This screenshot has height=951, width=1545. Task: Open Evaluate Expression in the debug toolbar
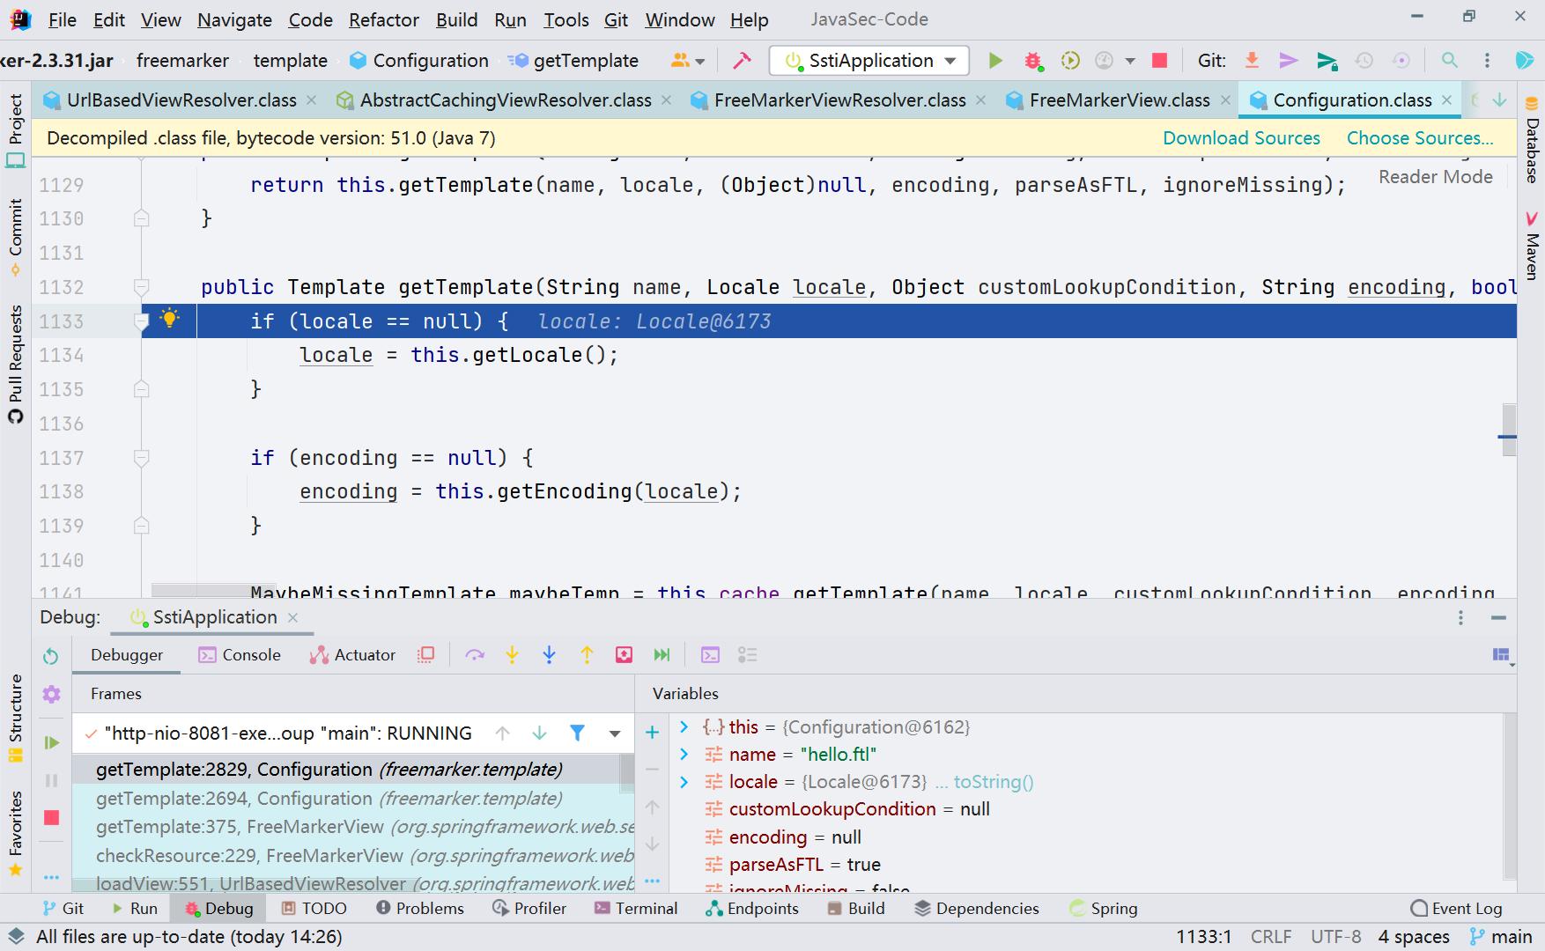(710, 654)
